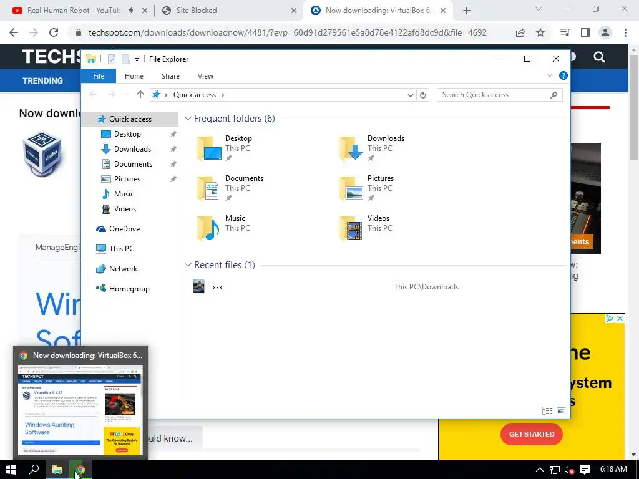Viewport: 639px width, 479px height.
Task: Open the recent locations dropdown arrow
Action: pyautogui.click(x=126, y=95)
